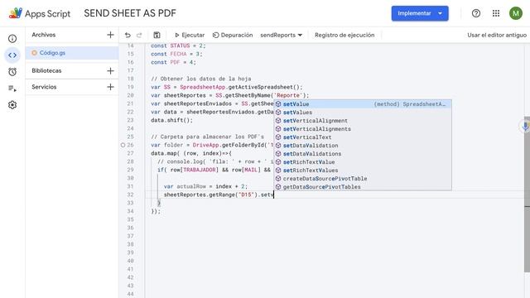
Task: Click the var actualRow line
Action: [x=205, y=186]
